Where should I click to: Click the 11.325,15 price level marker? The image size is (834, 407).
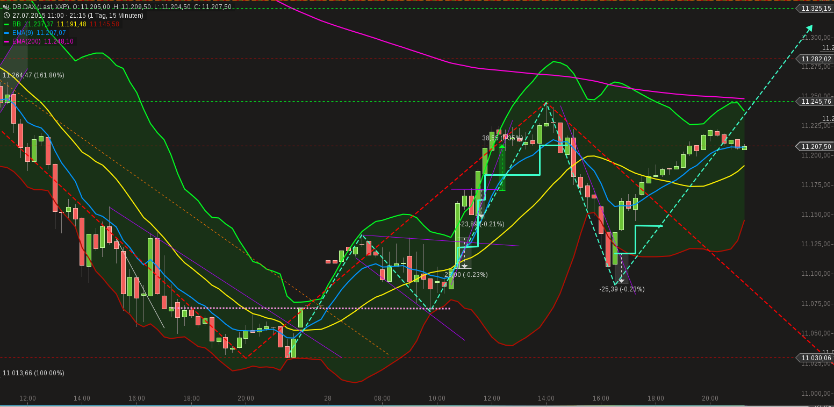pyautogui.click(x=814, y=9)
